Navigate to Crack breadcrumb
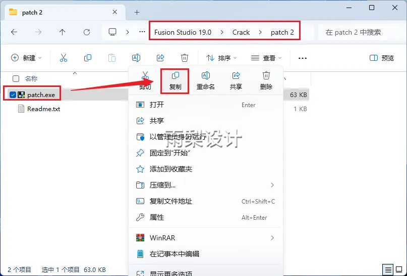Screen dimensions: 407x276 pos(241,32)
